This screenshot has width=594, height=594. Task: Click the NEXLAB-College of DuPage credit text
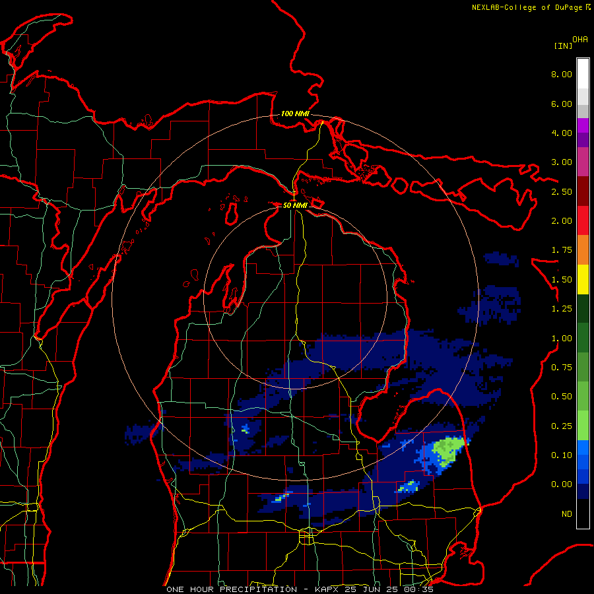tap(531, 7)
